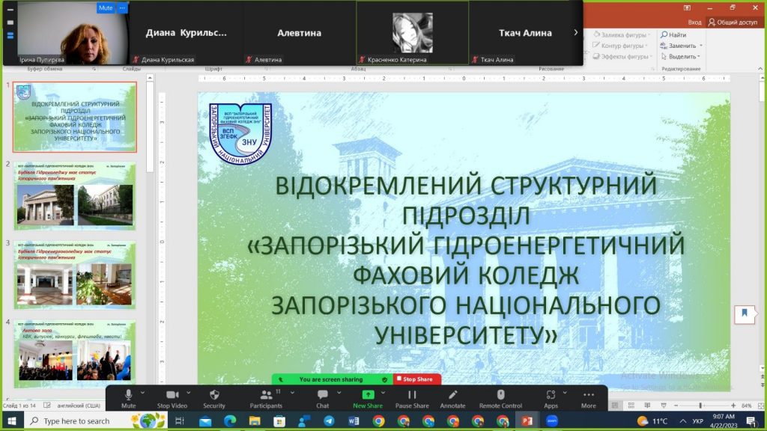Open Microsoft Edge from the taskbar
This screenshot has height=431, width=767.
coord(230,421)
